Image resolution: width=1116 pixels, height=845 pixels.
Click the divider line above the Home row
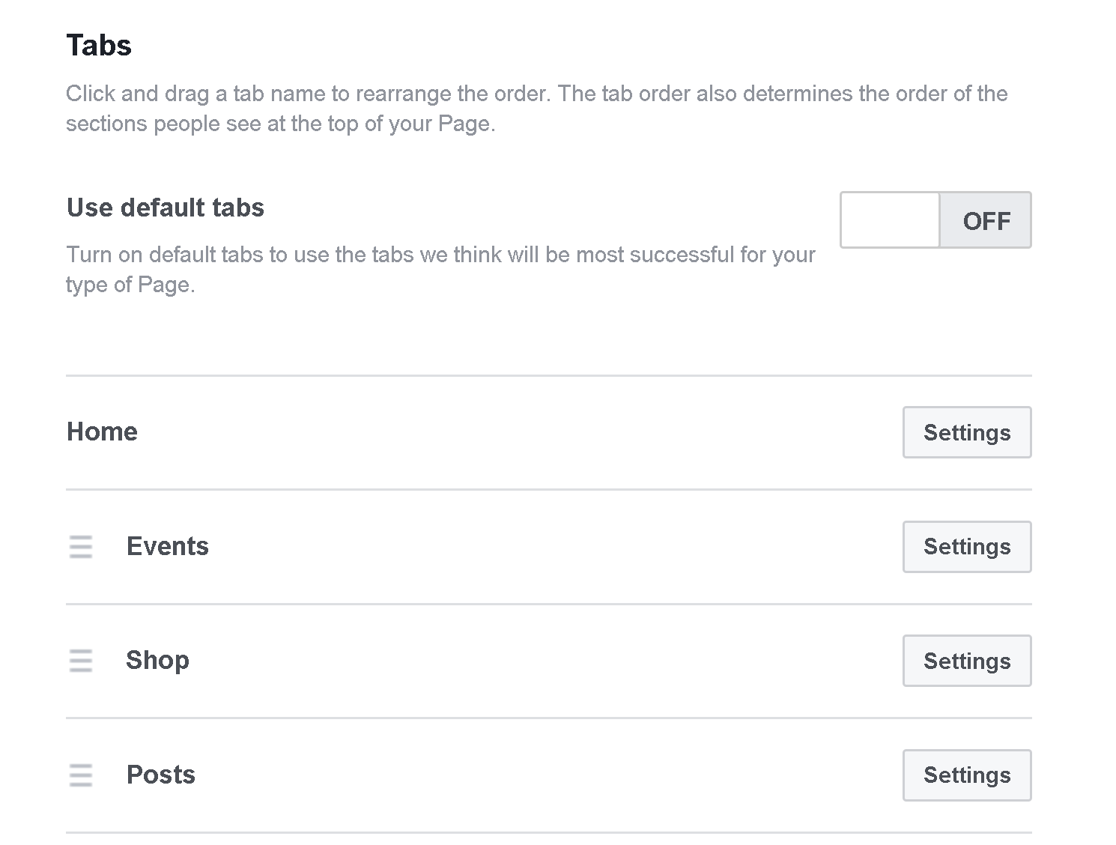point(548,375)
